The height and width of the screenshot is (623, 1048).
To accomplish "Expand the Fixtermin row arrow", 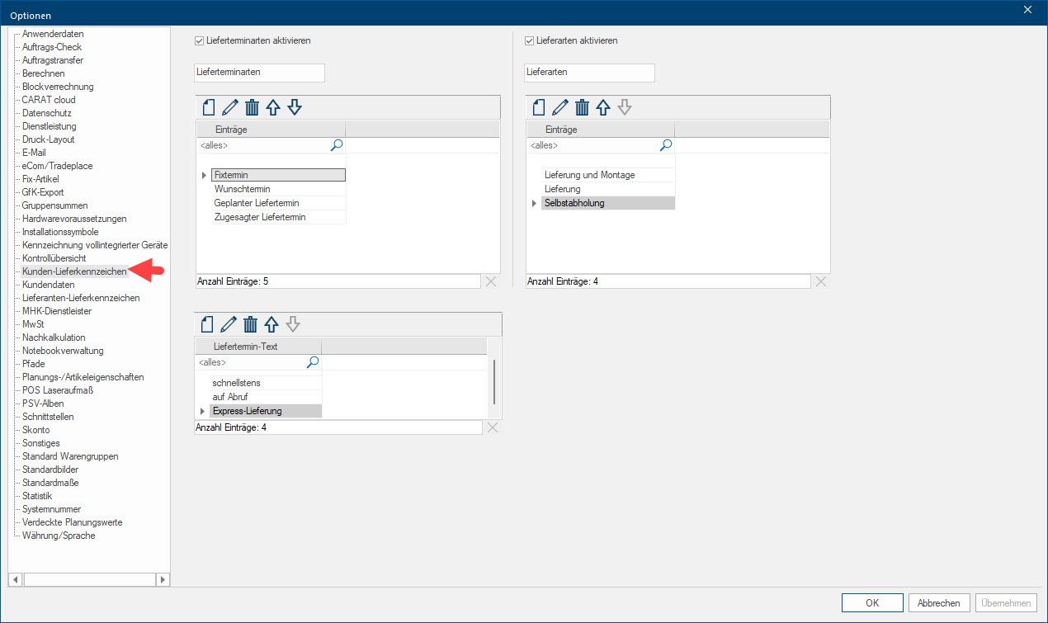I will pyautogui.click(x=204, y=175).
